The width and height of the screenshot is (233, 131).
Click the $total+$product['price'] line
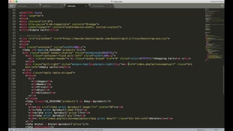click(x=57, y=124)
